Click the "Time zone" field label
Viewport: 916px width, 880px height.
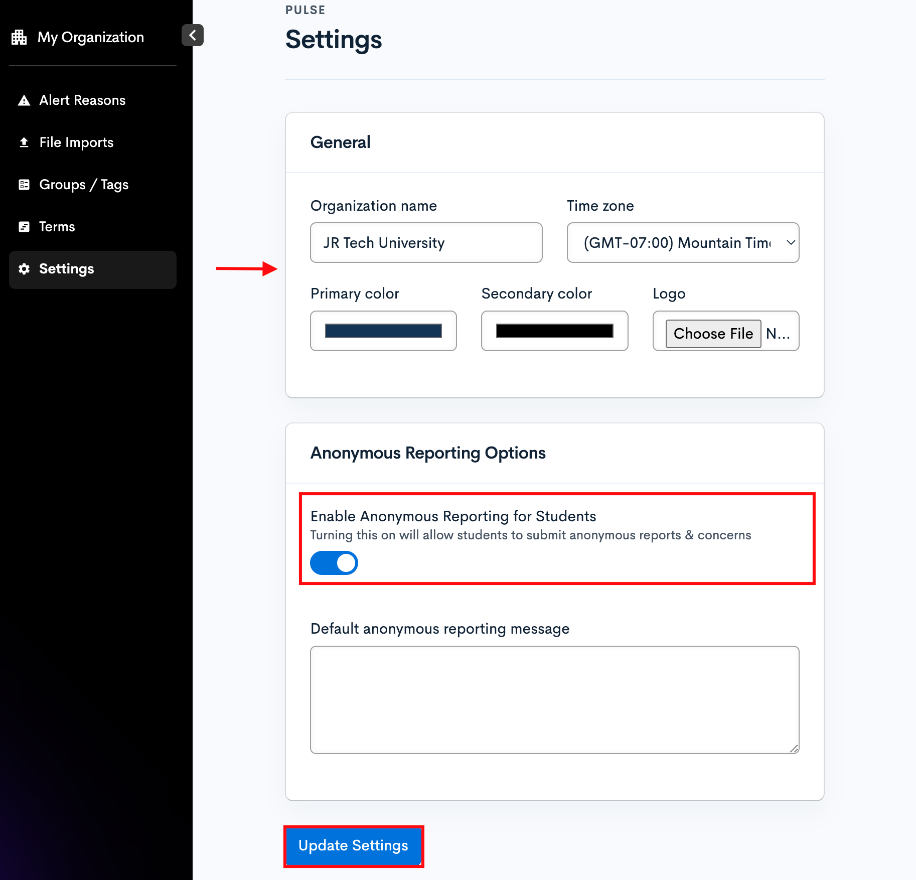tap(600, 206)
